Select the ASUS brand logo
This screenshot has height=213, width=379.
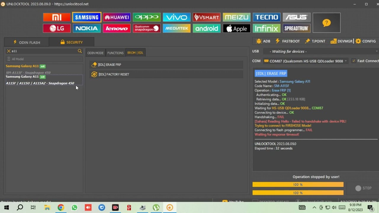[x=296, y=17]
